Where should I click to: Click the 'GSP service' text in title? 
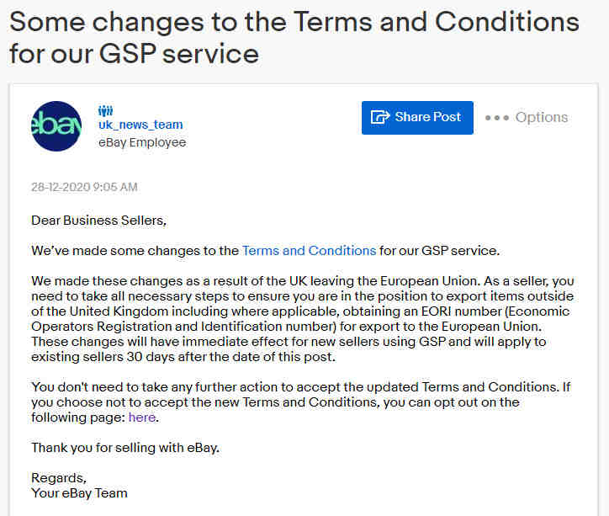click(178, 54)
